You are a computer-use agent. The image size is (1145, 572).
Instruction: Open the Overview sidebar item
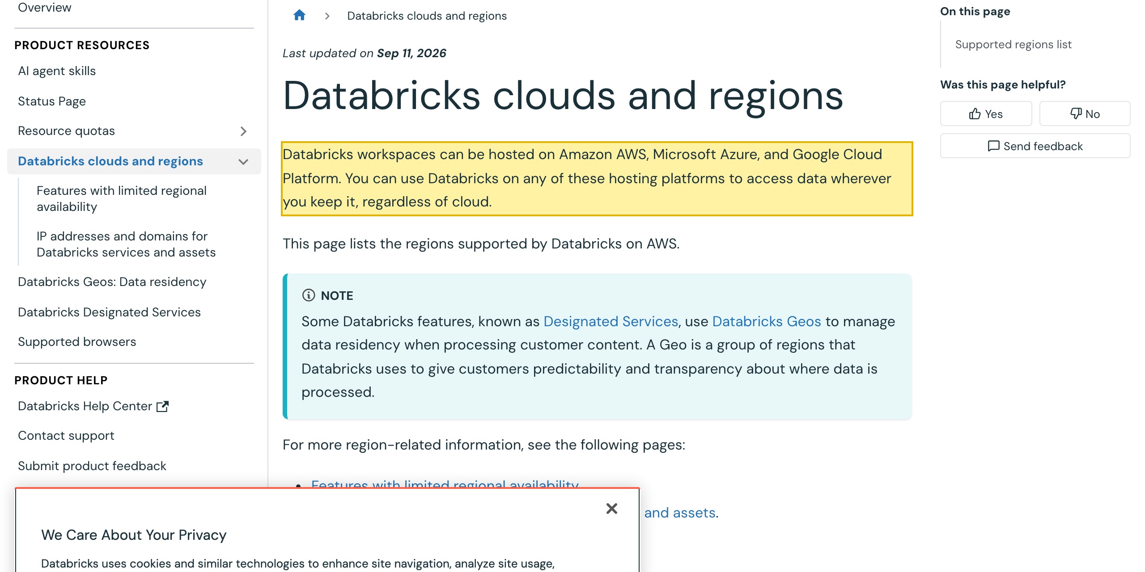coord(45,8)
